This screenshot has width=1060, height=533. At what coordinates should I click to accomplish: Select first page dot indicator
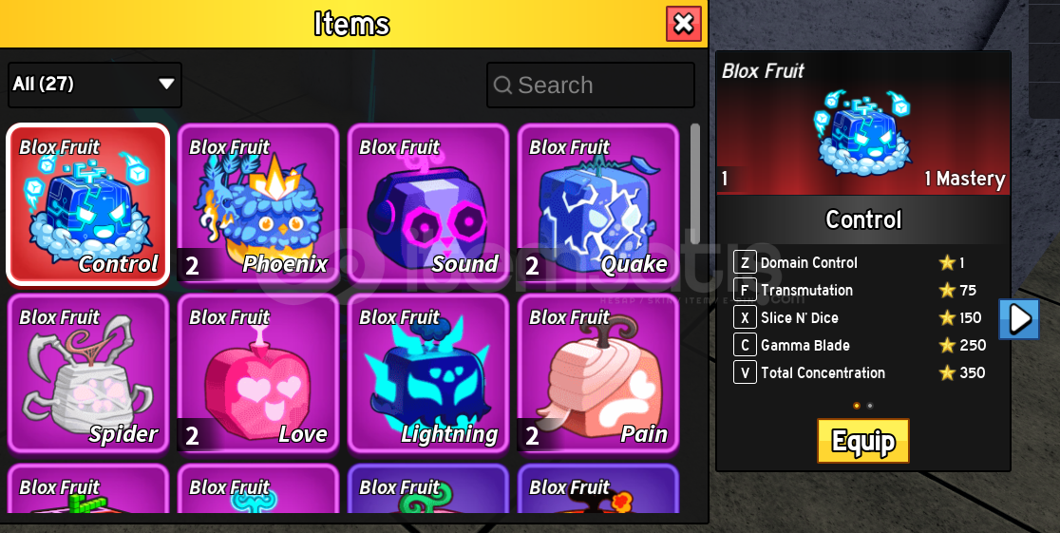coord(857,406)
